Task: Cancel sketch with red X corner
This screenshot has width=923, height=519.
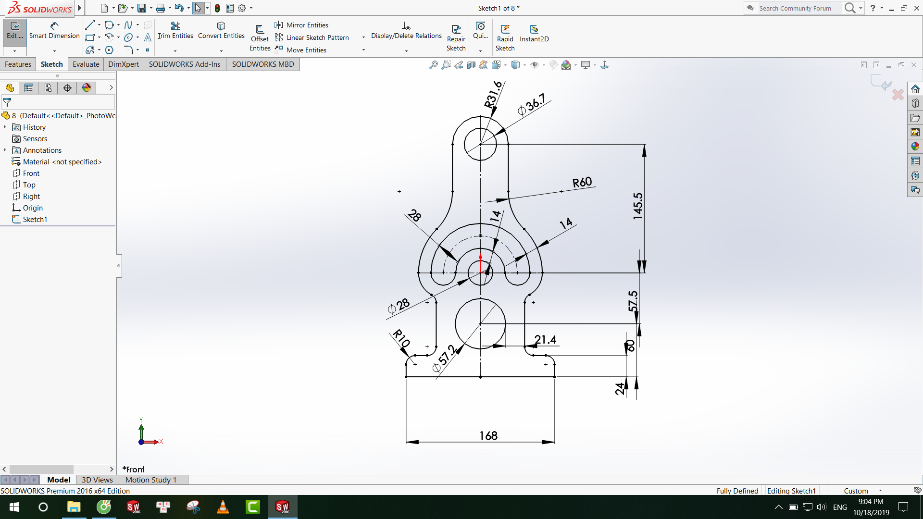Action: 898,94
